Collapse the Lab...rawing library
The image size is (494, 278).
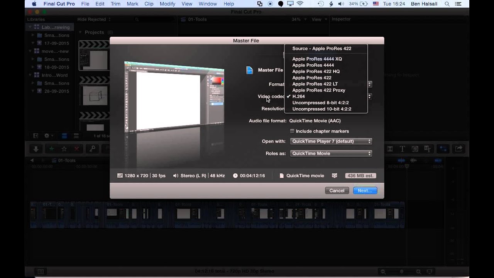(29, 27)
